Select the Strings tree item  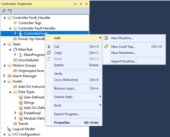coord(29,103)
